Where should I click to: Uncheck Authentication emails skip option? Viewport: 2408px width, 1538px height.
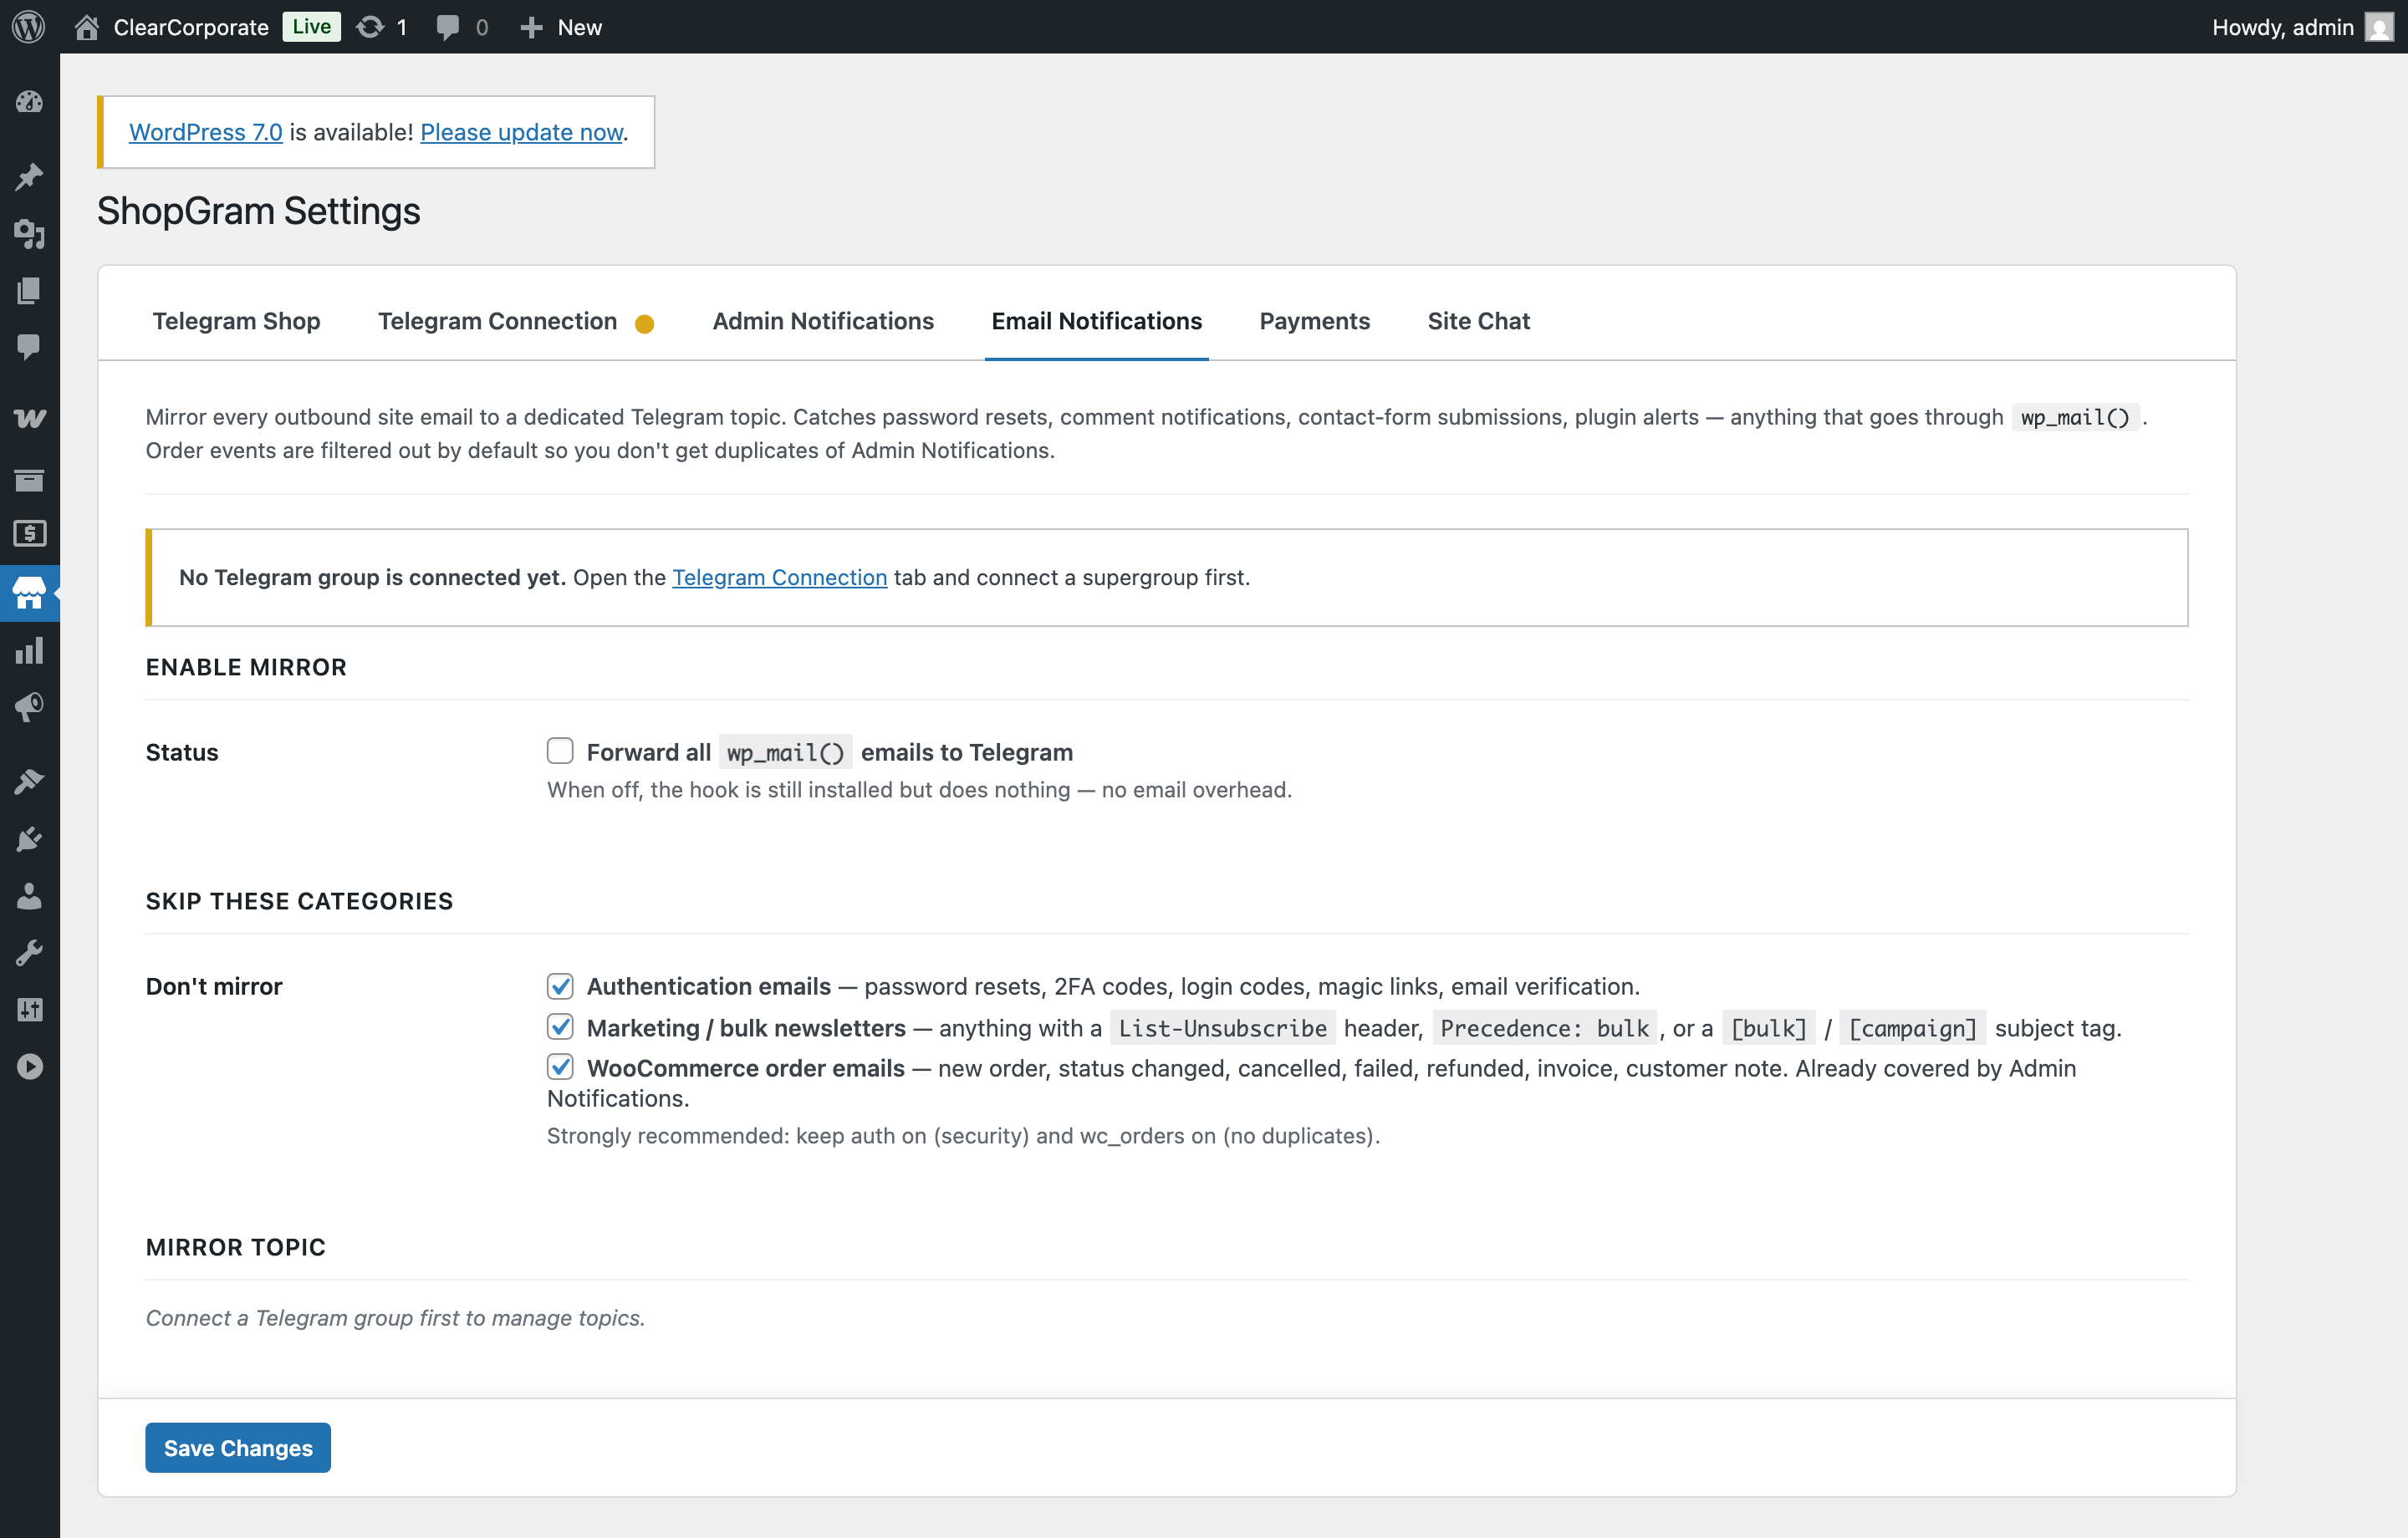coord(560,986)
